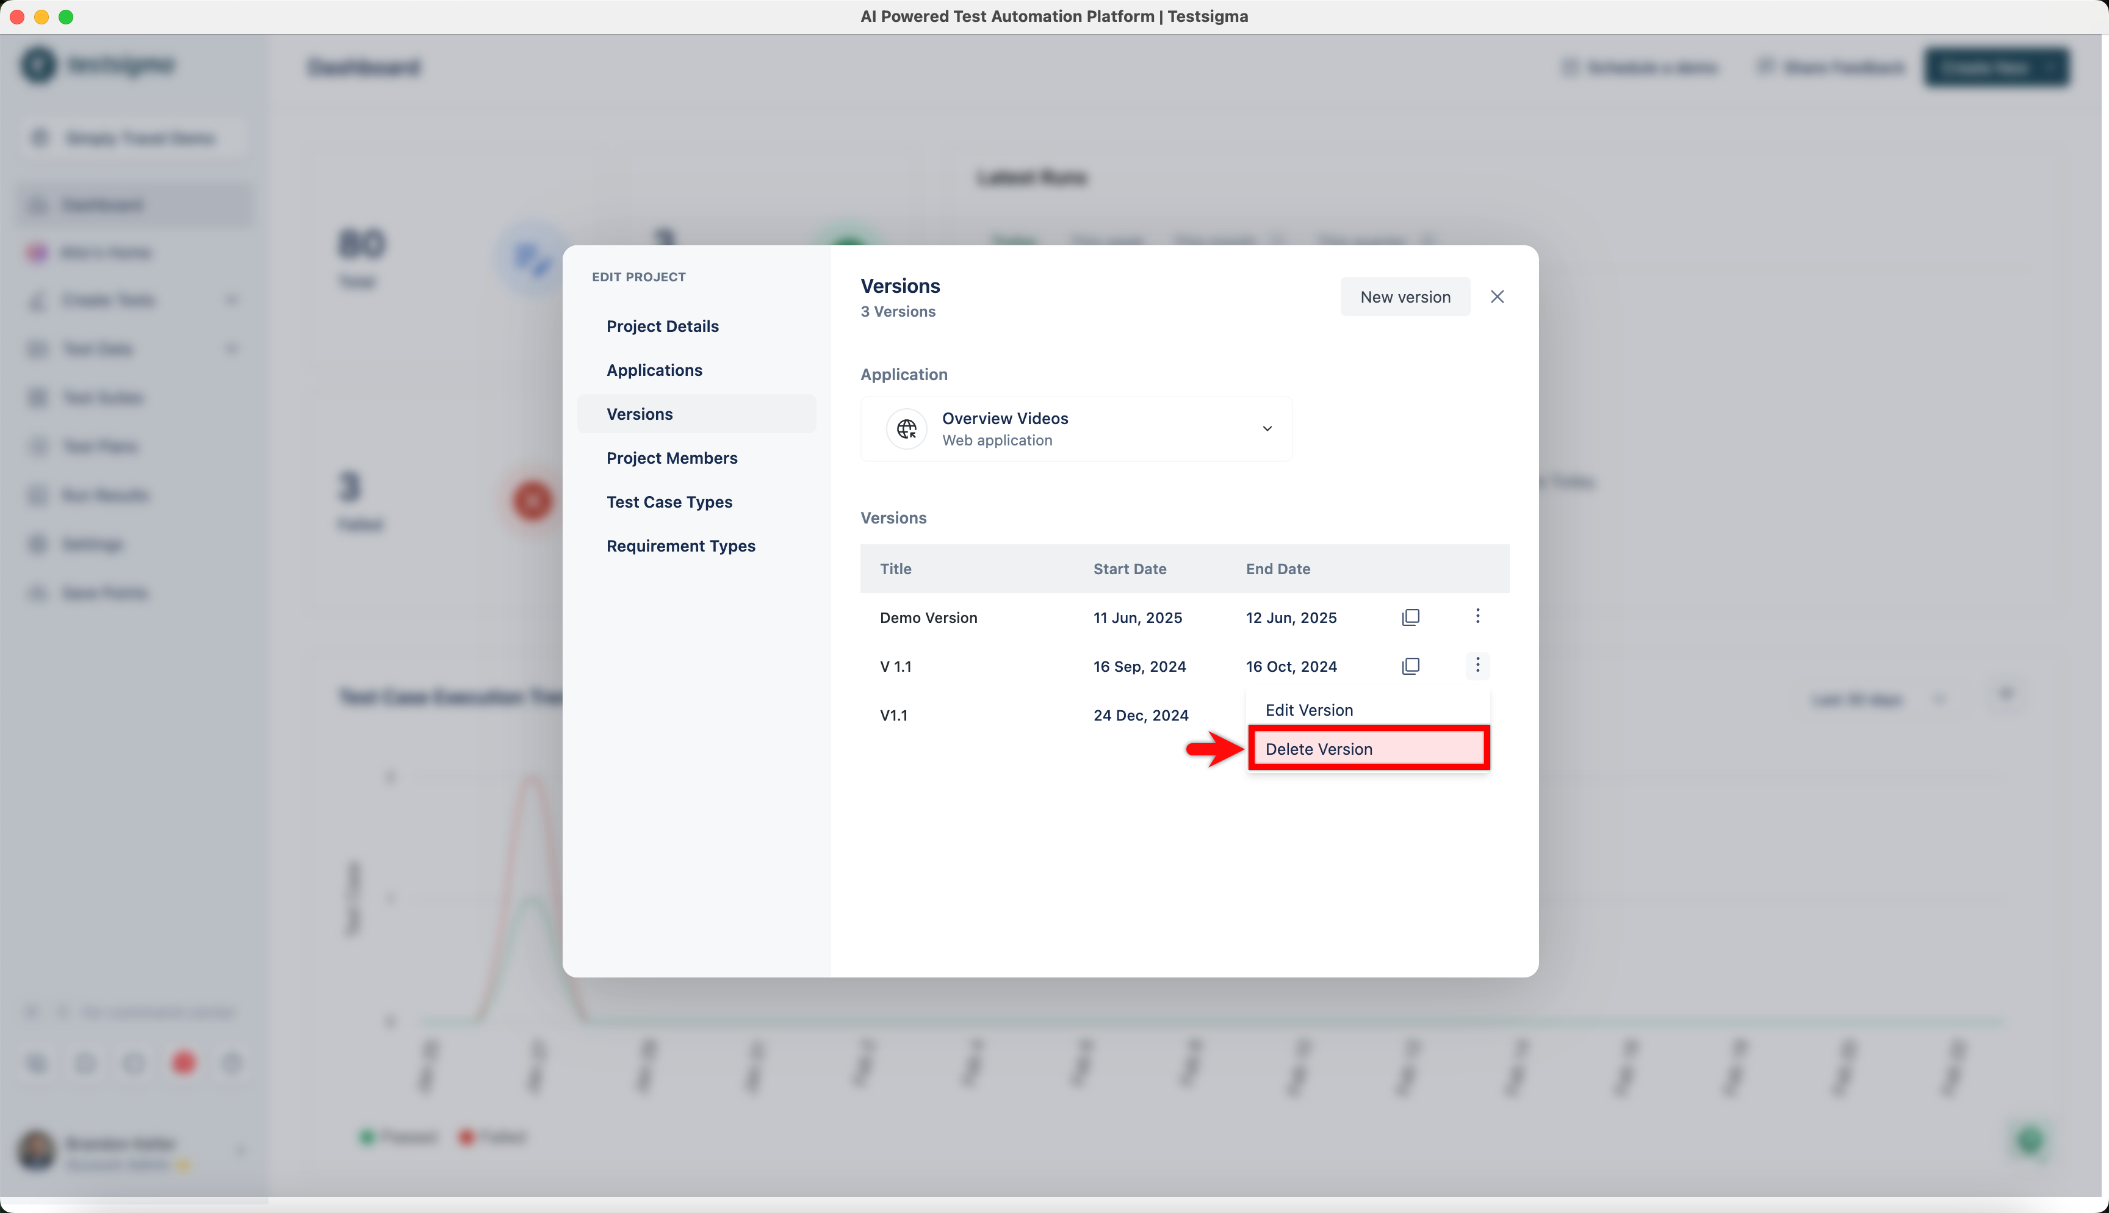This screenshot has height=1213, width=2109.
Task: Close the Edit Project dialog
Action: (1497, 297)
